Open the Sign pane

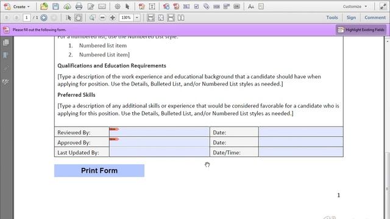tap(351, 18)
